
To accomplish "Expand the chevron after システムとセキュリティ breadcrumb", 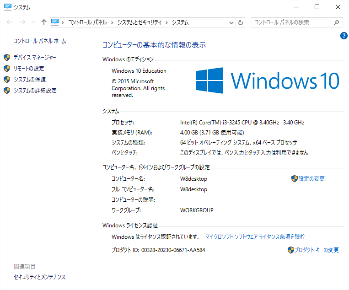I will (167, 22).
